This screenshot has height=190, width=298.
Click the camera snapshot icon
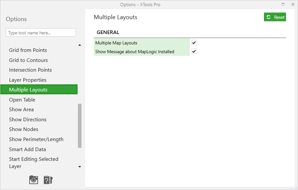(x=33, y=180)
